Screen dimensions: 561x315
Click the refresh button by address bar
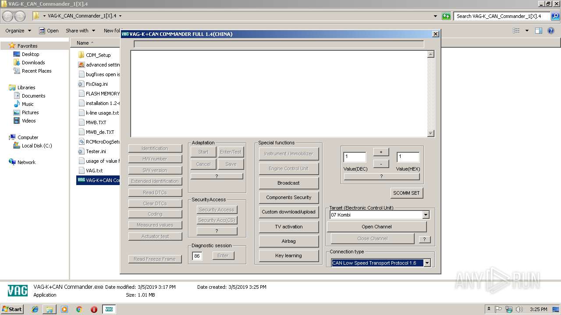(x=446, y=16)
